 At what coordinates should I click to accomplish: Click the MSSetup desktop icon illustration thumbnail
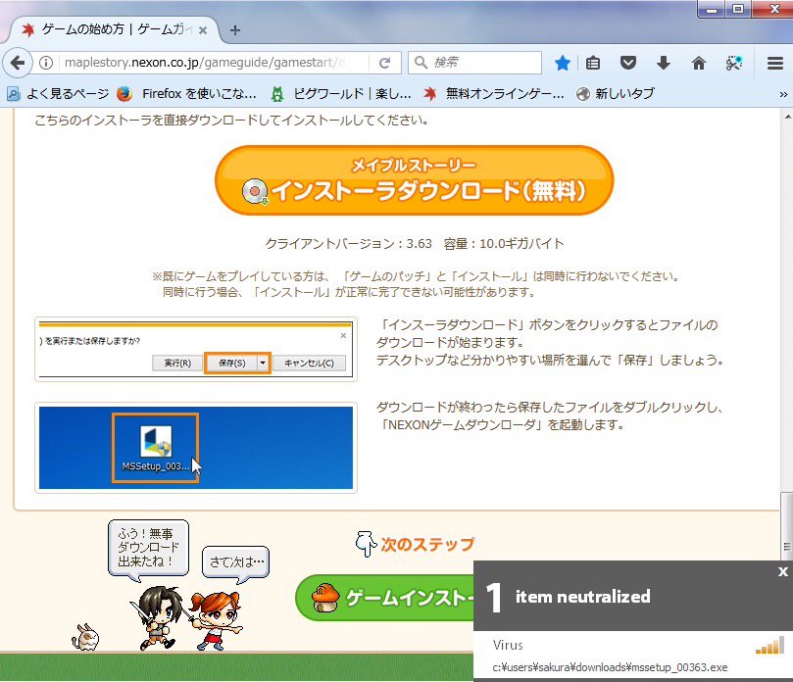click(196, 448)
